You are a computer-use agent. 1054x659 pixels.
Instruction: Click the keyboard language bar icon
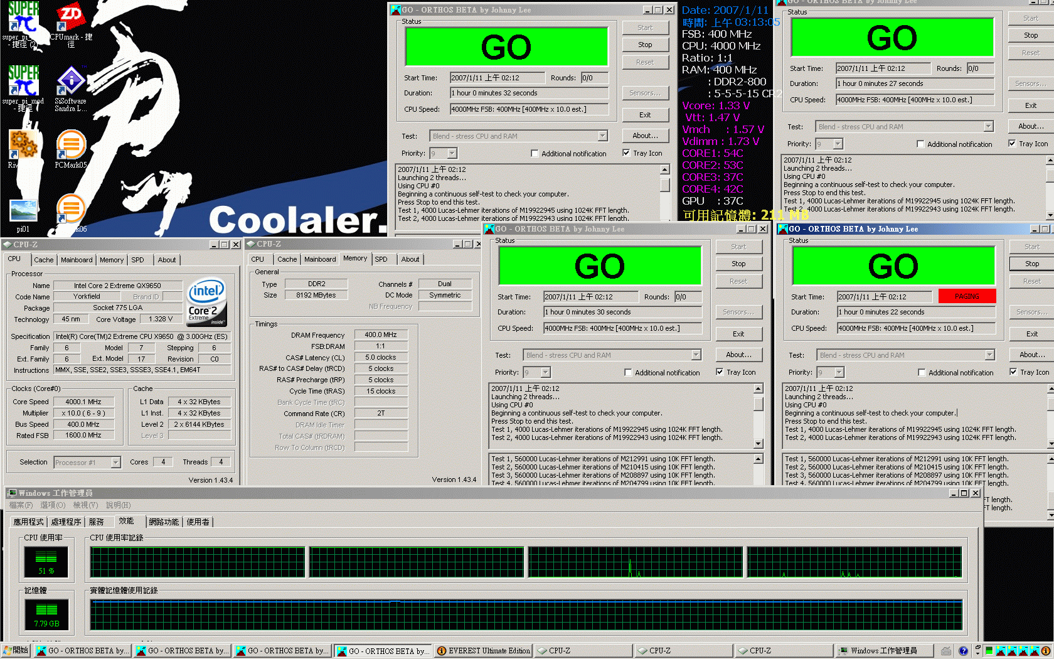(945, 651)
